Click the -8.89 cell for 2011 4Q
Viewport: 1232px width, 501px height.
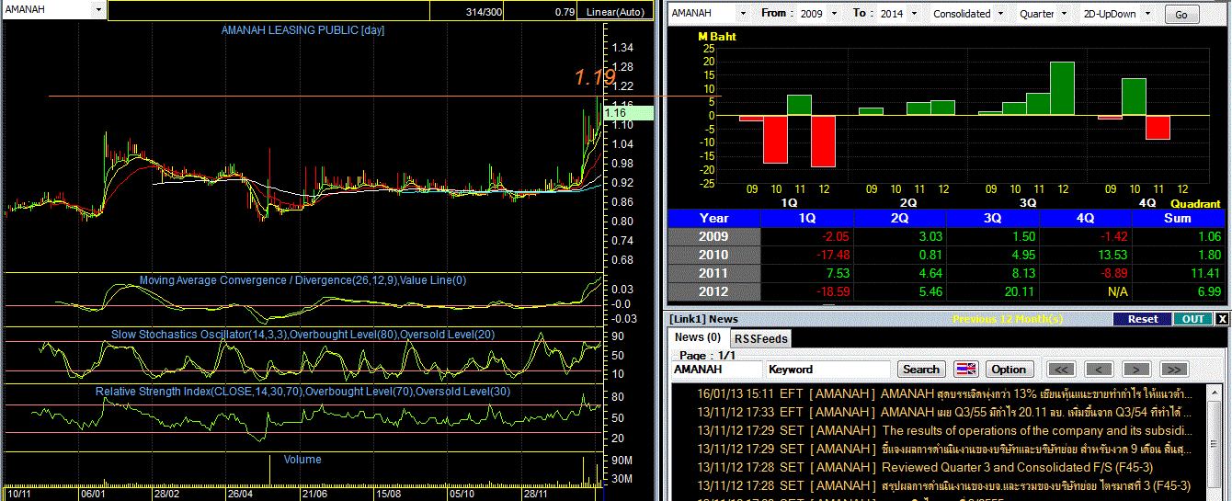click(1086, 273)
